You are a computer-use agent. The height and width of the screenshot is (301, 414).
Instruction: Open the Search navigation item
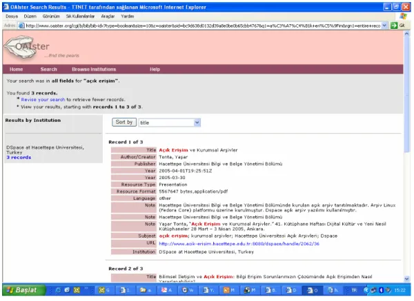[48, 70]
